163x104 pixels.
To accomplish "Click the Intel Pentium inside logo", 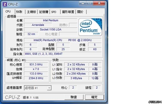I will [x=90, y=27].
